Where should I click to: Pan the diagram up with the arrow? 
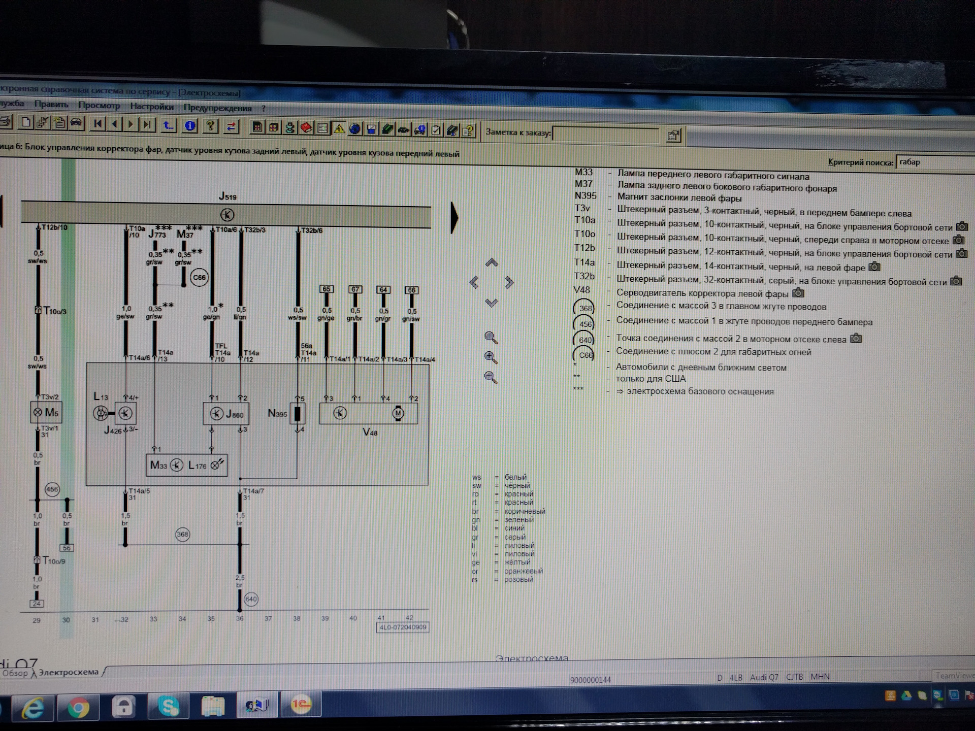(491, 262)
